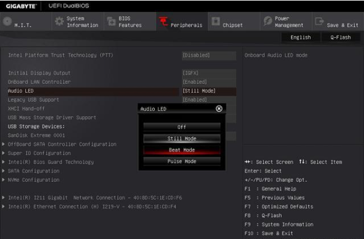Select Beat Mode in Audio LED popup
364x239 pixels.
coord(182,150)
